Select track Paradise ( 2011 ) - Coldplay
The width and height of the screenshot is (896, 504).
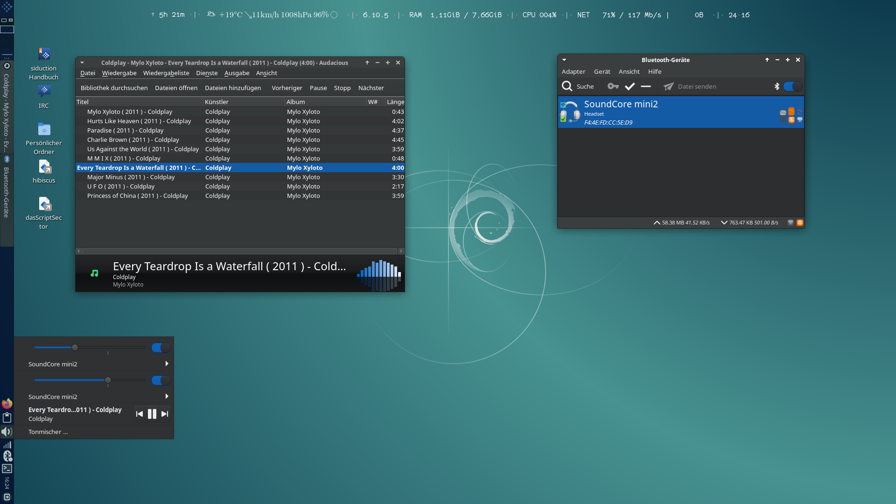240,130
